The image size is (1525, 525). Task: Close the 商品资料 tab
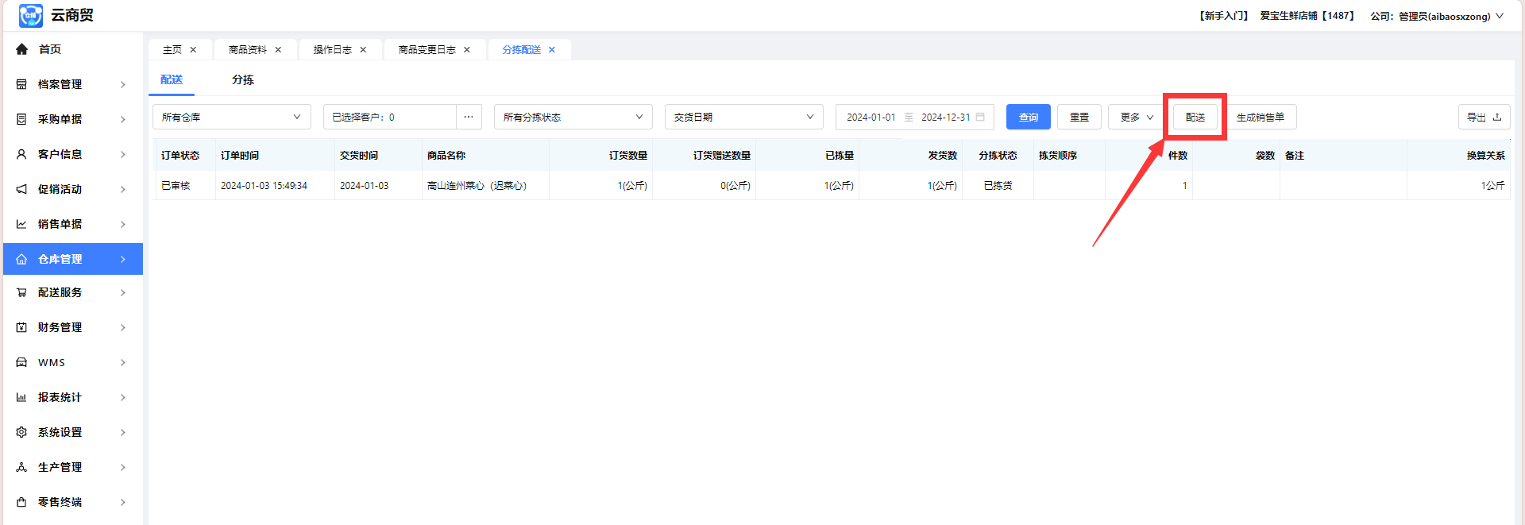(278, 50)
